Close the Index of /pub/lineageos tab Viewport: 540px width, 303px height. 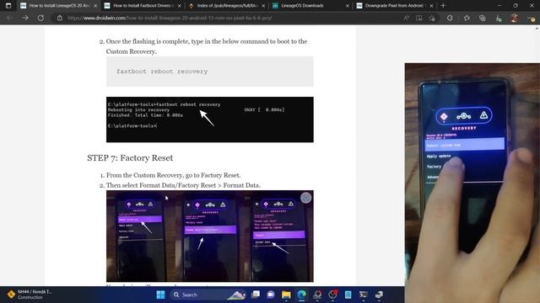[x=263, y=6]
